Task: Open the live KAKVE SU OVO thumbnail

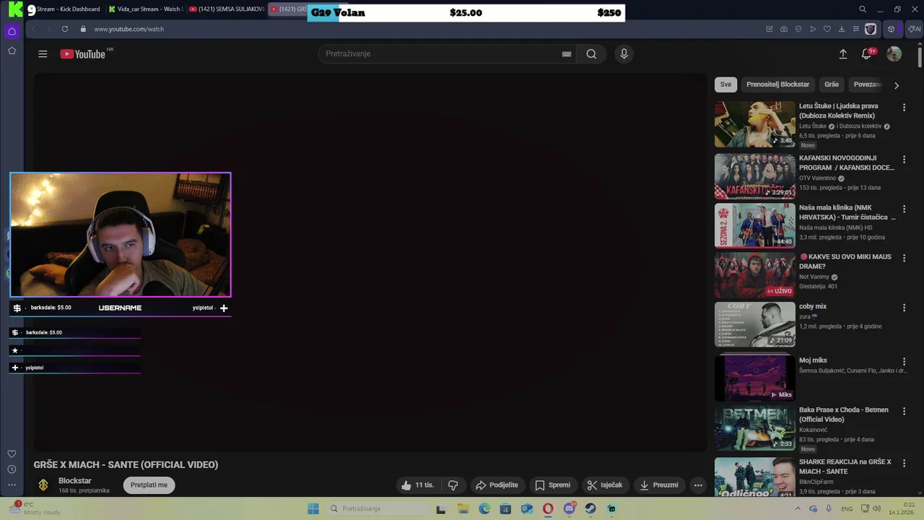Action: (754, 275)
